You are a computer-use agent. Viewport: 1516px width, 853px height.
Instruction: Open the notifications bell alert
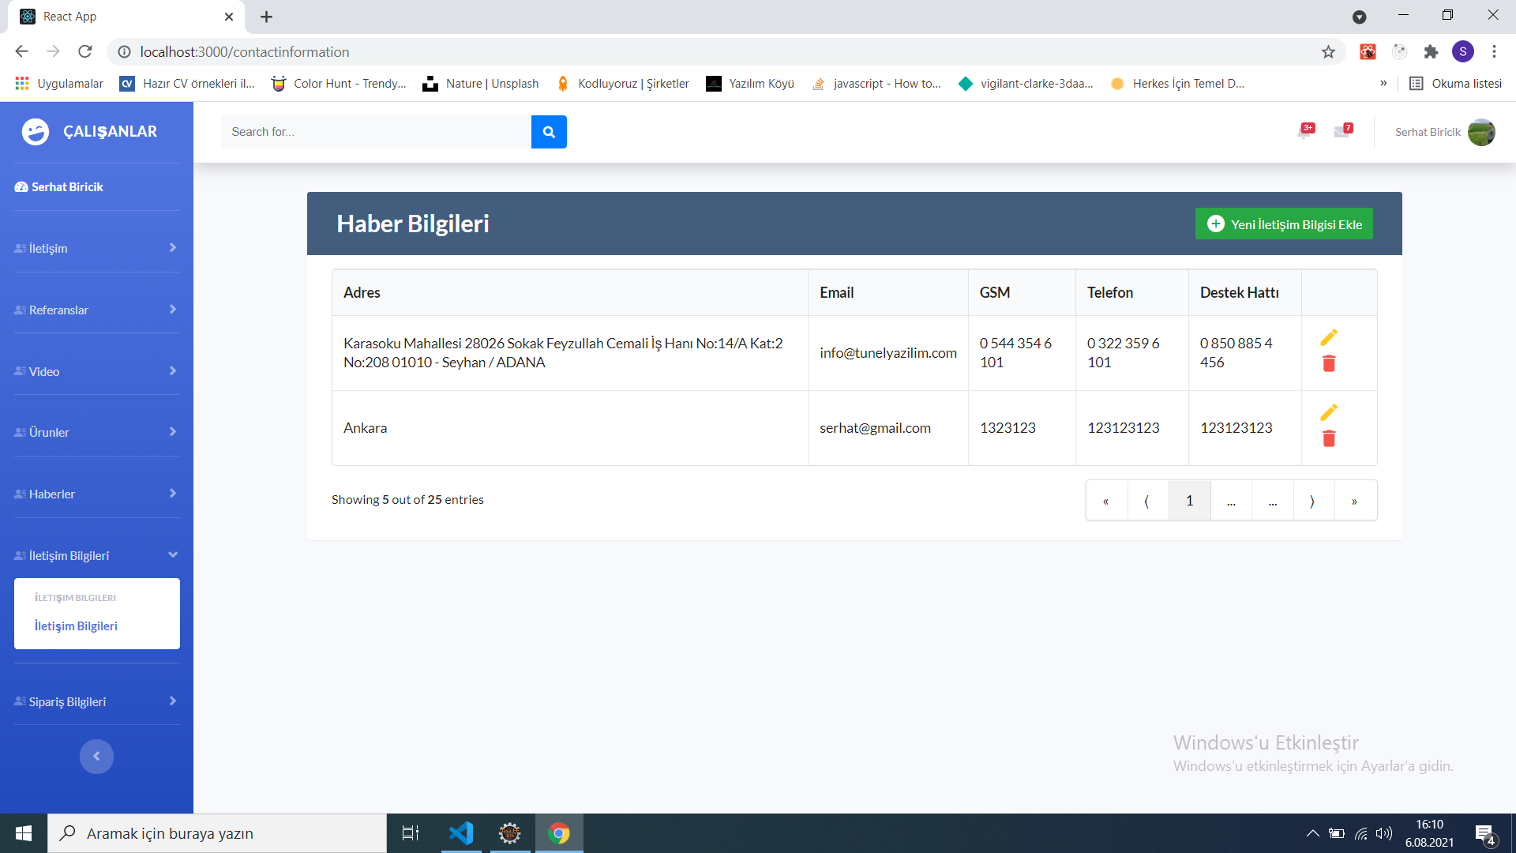(1304, 132)
